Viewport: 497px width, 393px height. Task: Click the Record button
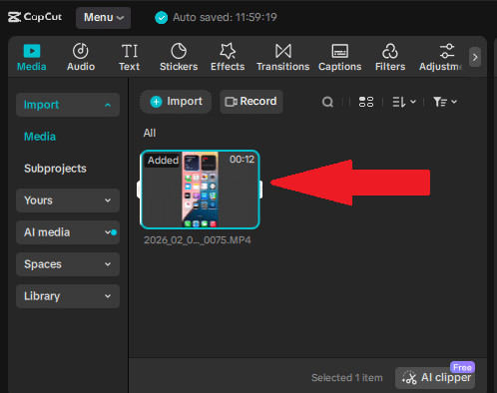(x=251, y=102)
